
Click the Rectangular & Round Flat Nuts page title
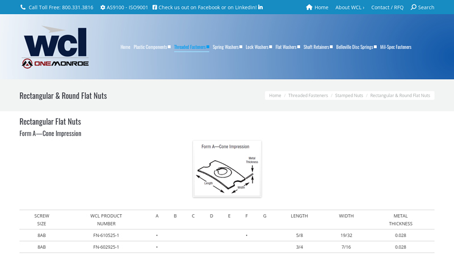click(63, 96)
